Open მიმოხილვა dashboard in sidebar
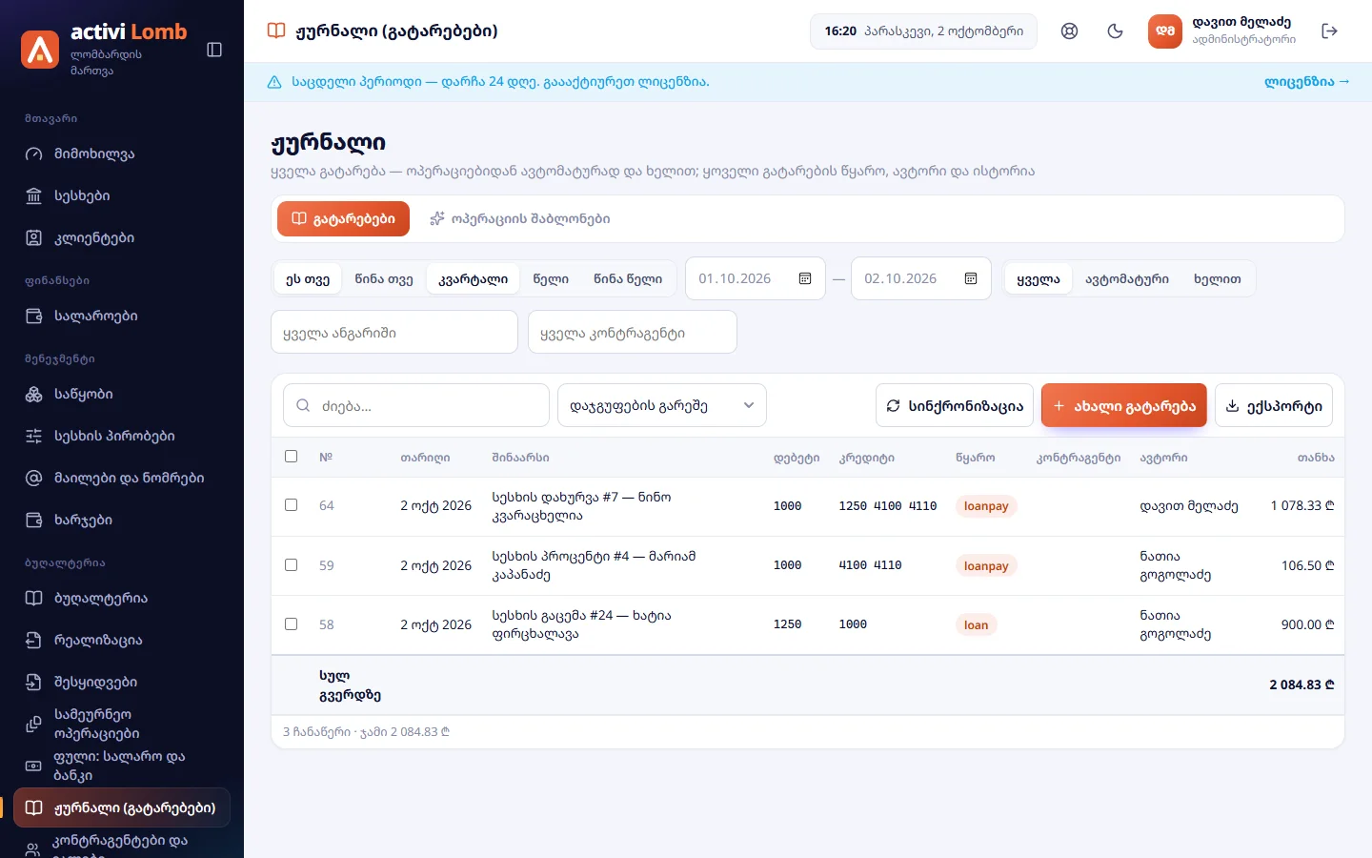The image size is (1372, 858). click(x=122, y=153)
